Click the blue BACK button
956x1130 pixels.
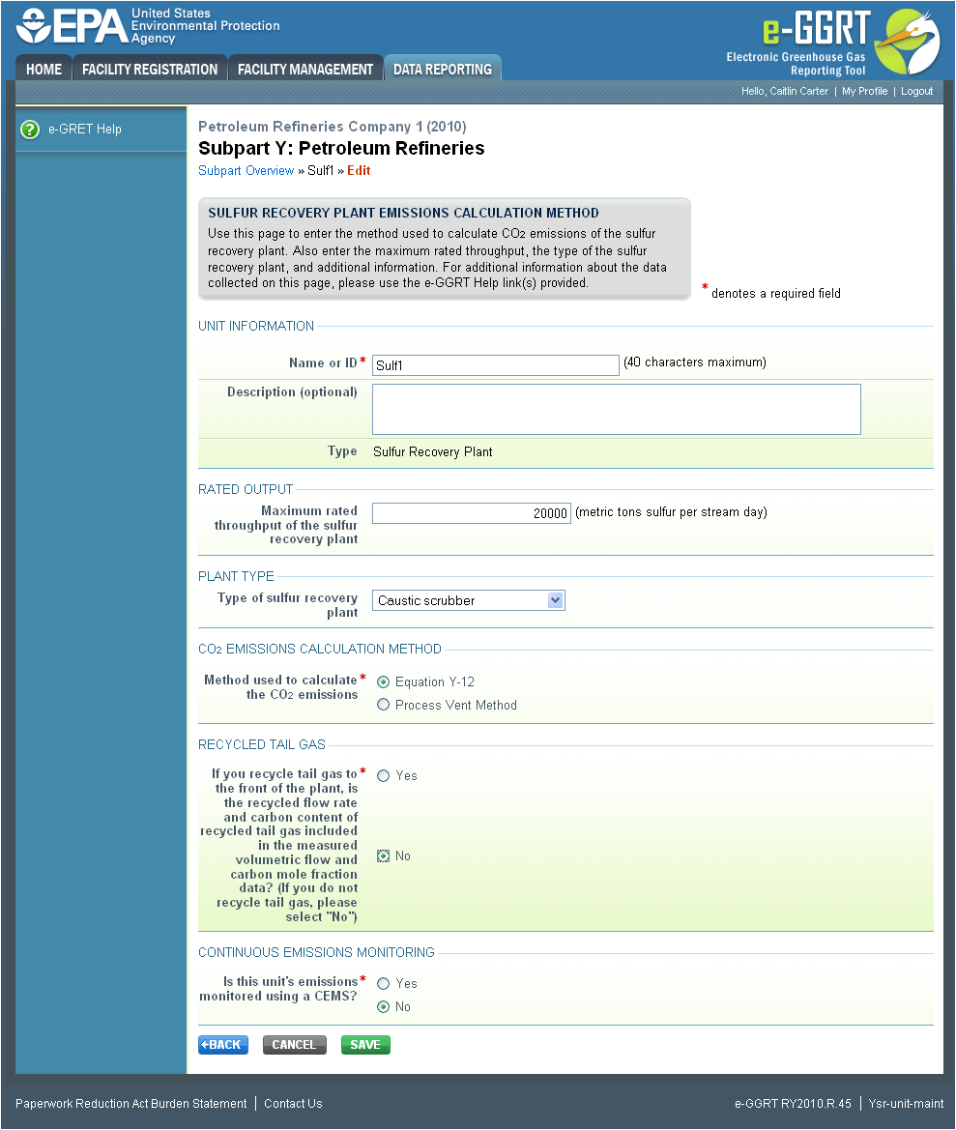click(223, 1045)
